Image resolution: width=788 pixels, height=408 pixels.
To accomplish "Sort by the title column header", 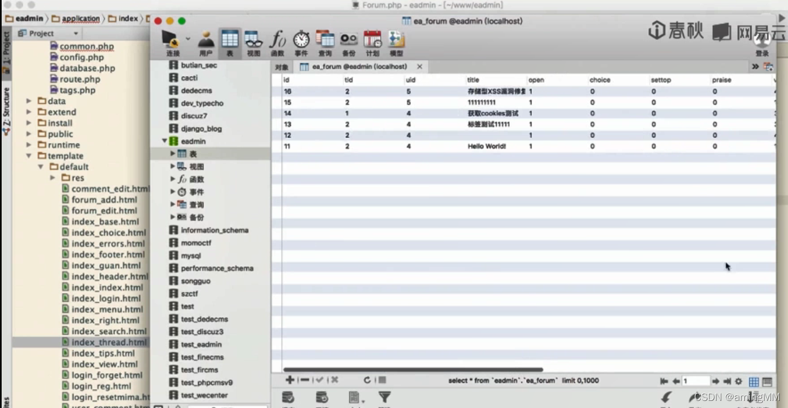I will [x=473, y=80].
